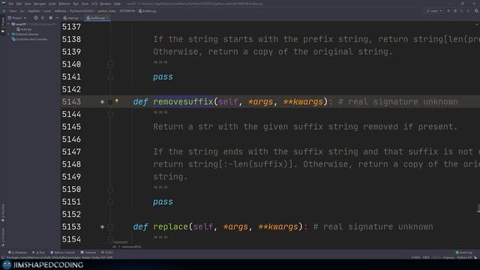Image resolution: width=480 pixels, height=270 pixels.
Task: Select main.py in the project tree
Action: [x=24, y=29]
